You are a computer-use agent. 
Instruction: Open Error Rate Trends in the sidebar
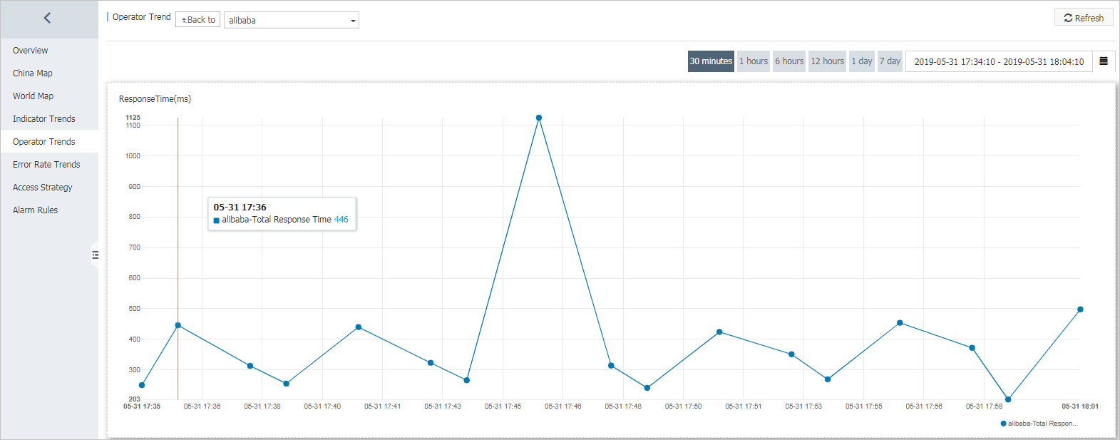click(x=49, y=165)
